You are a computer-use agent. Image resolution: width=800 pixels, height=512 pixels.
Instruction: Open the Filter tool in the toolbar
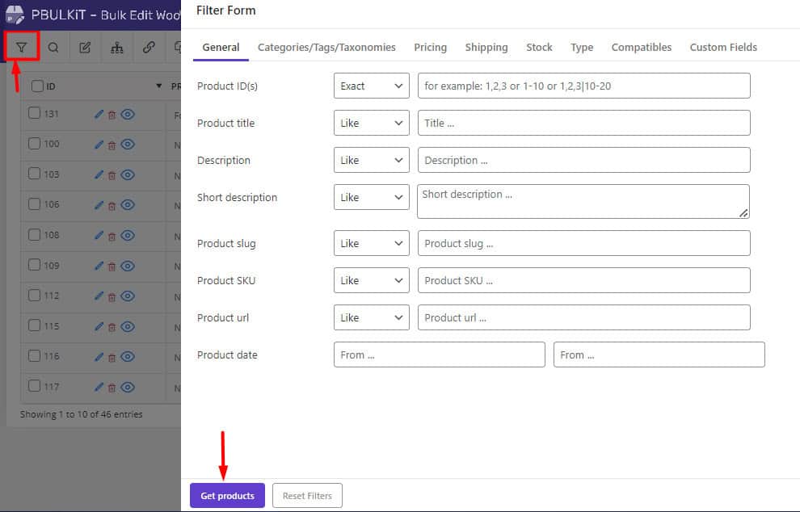click(22, 47)
